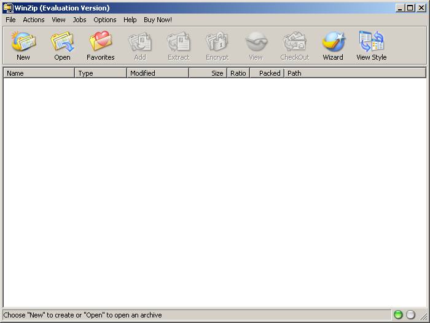Click the New archive toolbar icon
The image size is (430, 323).
point(23,41)
